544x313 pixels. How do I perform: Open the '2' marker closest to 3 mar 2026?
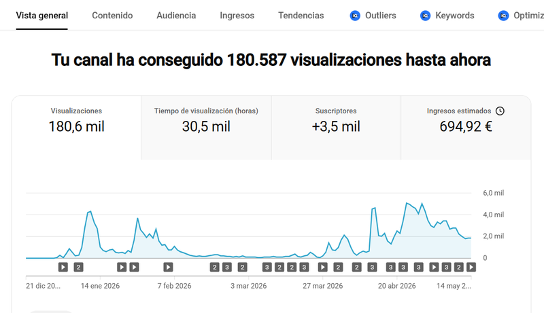243,267
